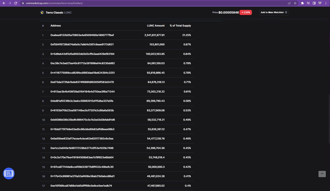Select address 0xe1cc2e640e1b99172128bb277c0f53e1029c7496
The height and width of the screenshot is (191, 330).
click(82, 148)
